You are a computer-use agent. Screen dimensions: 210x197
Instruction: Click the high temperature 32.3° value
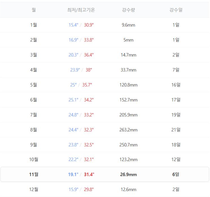coord(89,130)
